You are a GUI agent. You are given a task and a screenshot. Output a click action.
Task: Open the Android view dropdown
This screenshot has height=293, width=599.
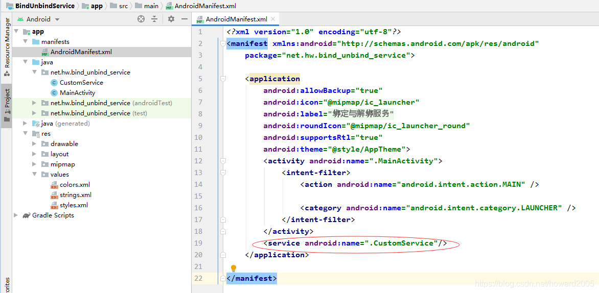(38, 19)
